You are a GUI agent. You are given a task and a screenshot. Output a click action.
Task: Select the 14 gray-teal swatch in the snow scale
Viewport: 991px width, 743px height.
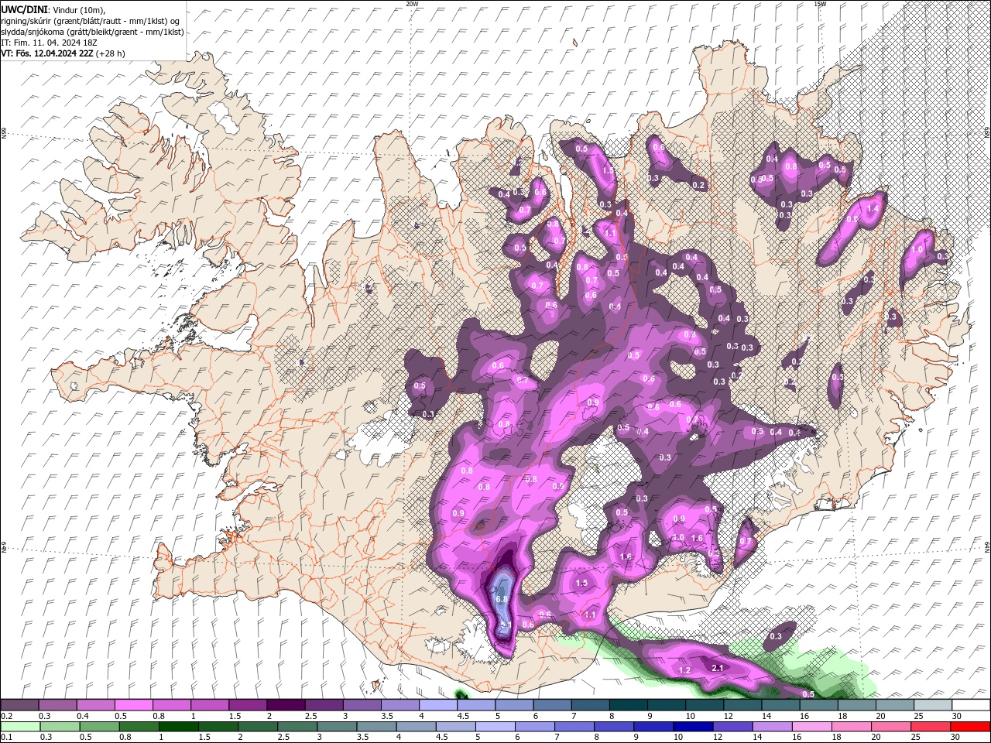pos(780,705)
